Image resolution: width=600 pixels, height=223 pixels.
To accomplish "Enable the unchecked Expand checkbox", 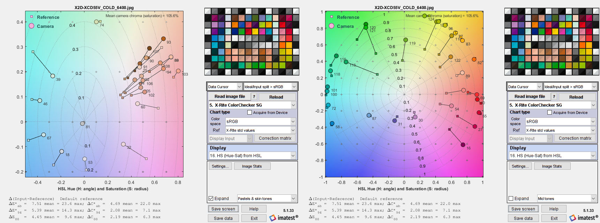I will 511,198.
